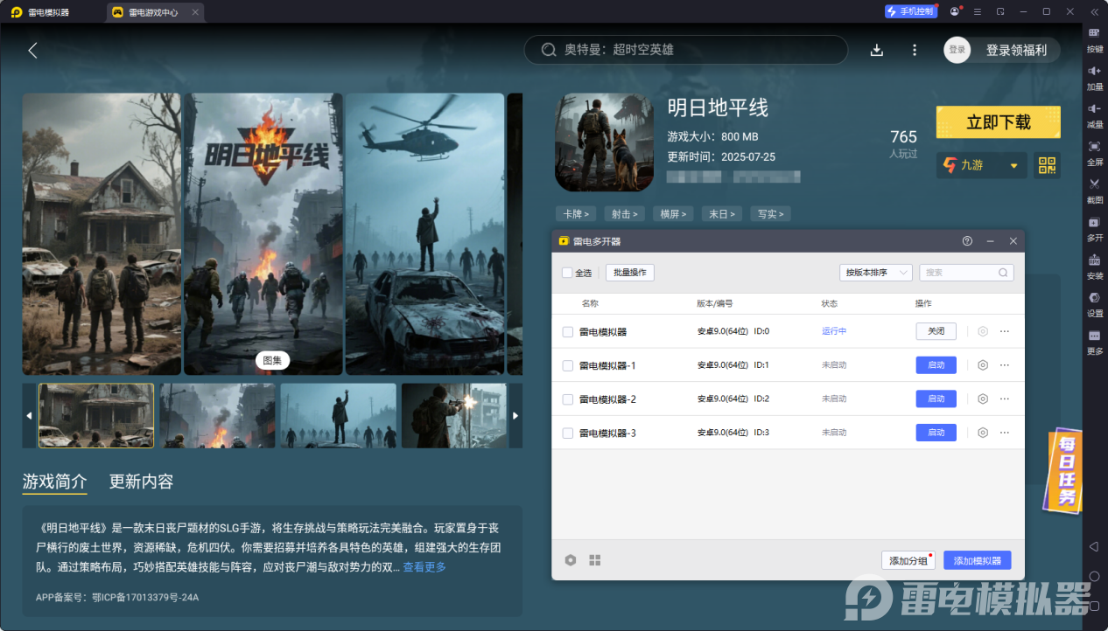Collapse the sidebar with double-arrow icon

click(1094, 11)
